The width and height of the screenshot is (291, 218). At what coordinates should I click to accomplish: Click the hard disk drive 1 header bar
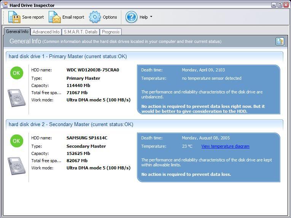[x=145, y=56]
